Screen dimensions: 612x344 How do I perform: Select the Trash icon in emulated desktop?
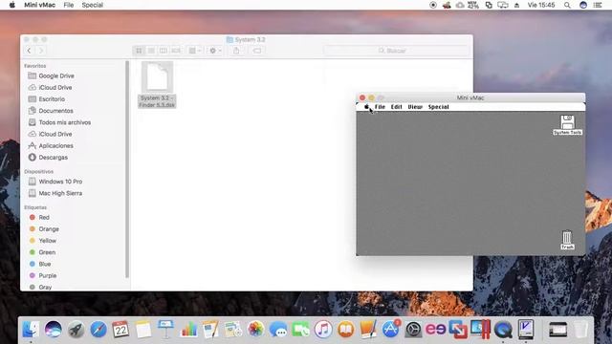[567, 240]
